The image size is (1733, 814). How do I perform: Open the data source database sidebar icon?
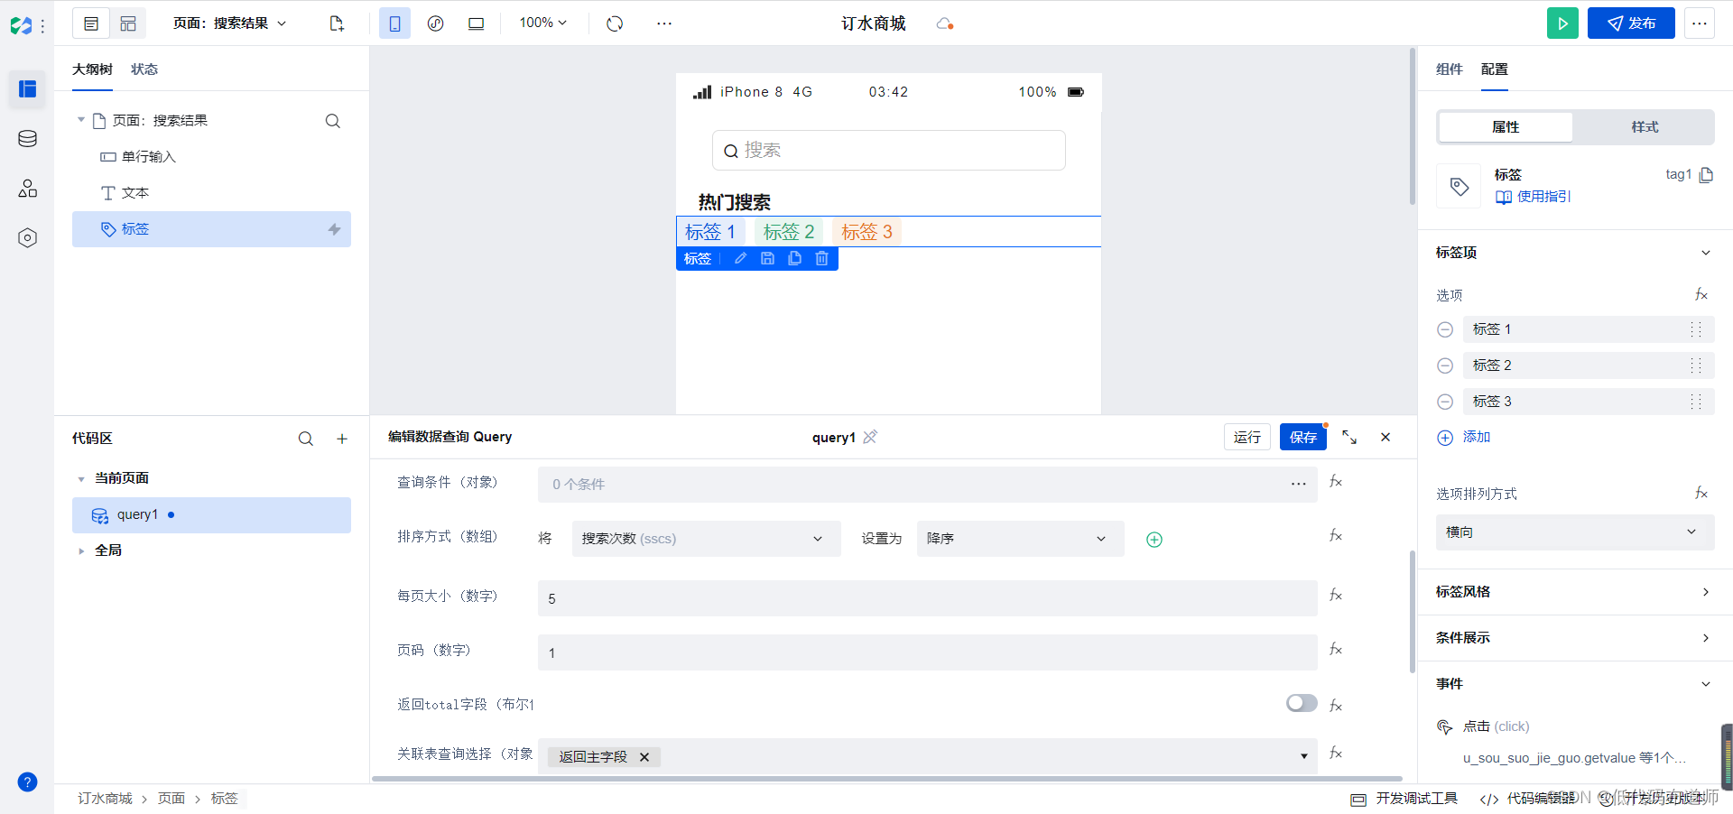(x=27, y=139)
